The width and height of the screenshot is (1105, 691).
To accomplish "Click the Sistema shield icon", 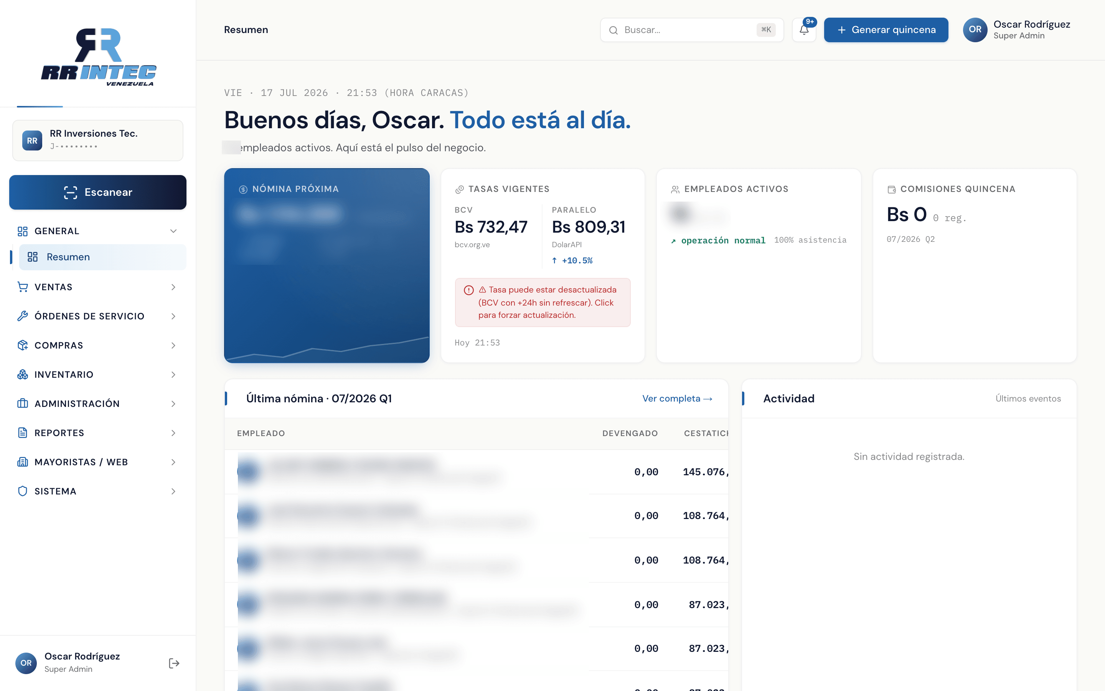I will coord(22,491).
